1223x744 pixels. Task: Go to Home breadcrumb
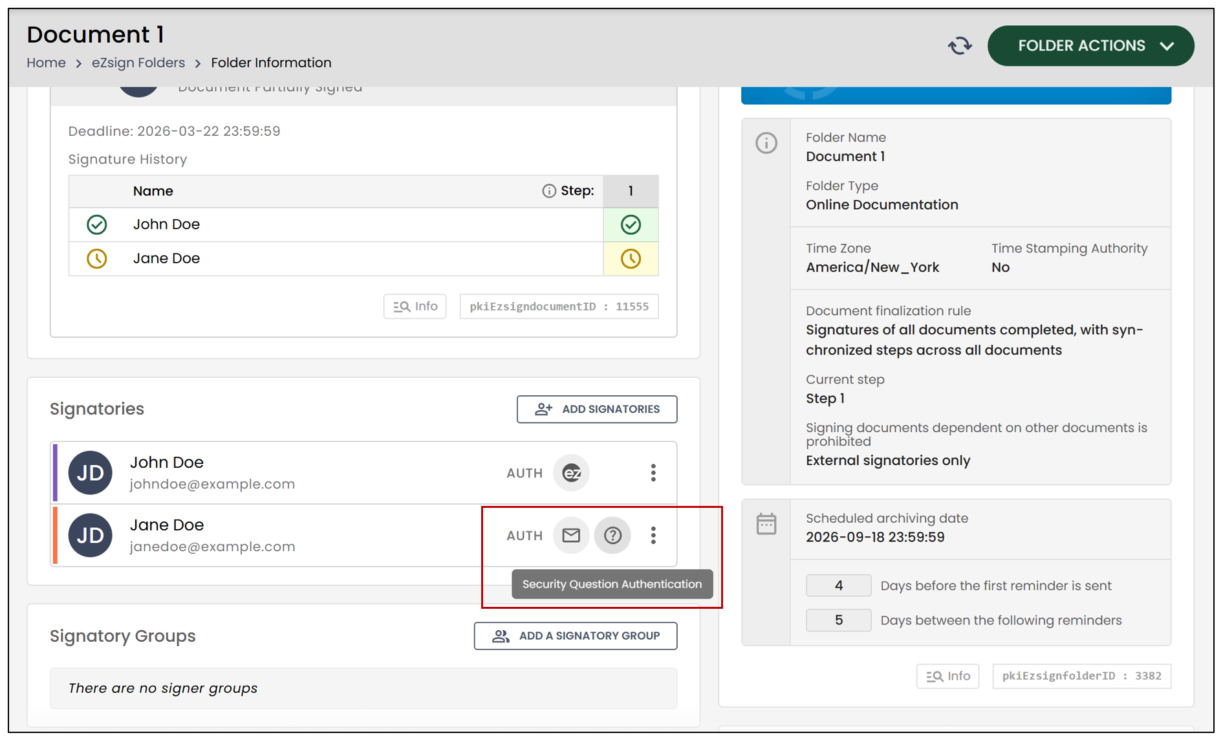coord(46,63)
